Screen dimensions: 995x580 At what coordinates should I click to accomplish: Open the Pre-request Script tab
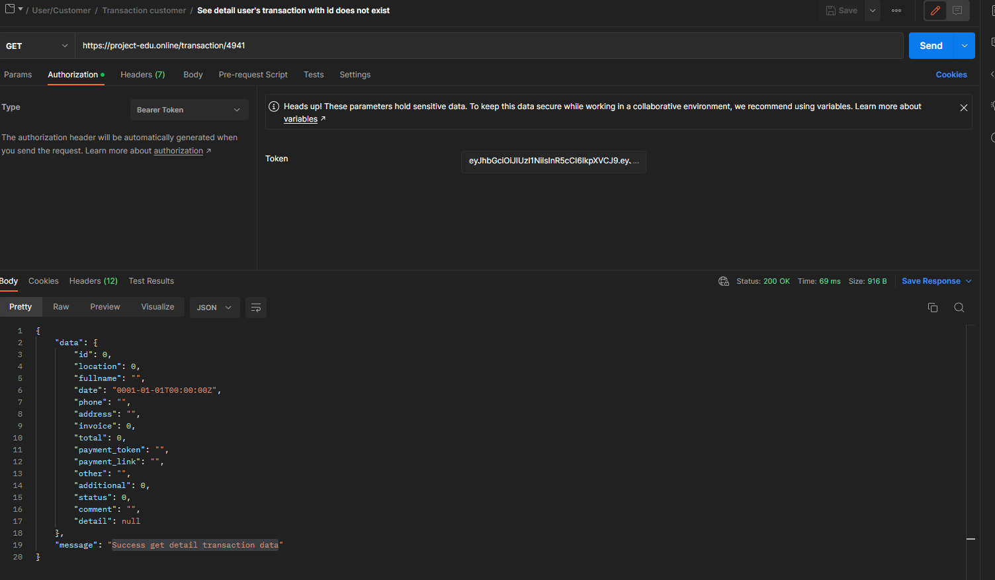tap(253, 74)
